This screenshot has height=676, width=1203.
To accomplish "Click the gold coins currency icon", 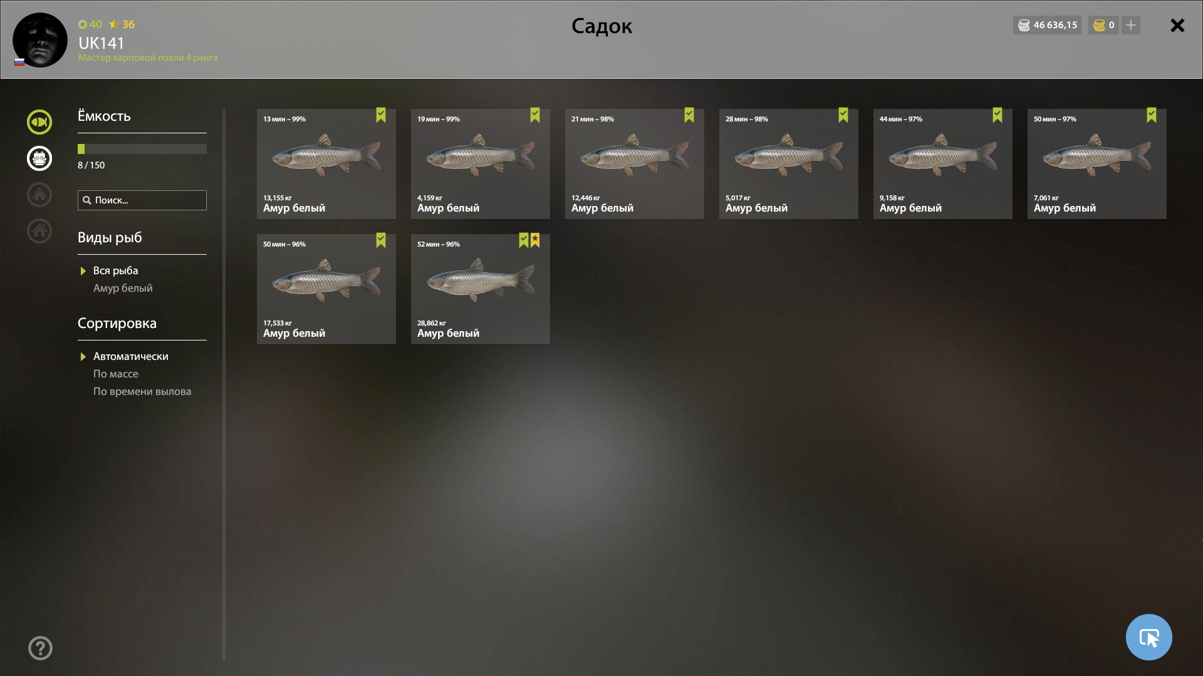I will point(1099,25).
